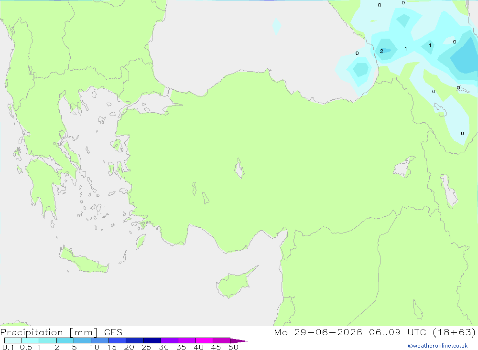
Task: Click the 0.1–0.5 mm palest cyan legend swatch
Action: pyautogui.click(x=13, y=340)
